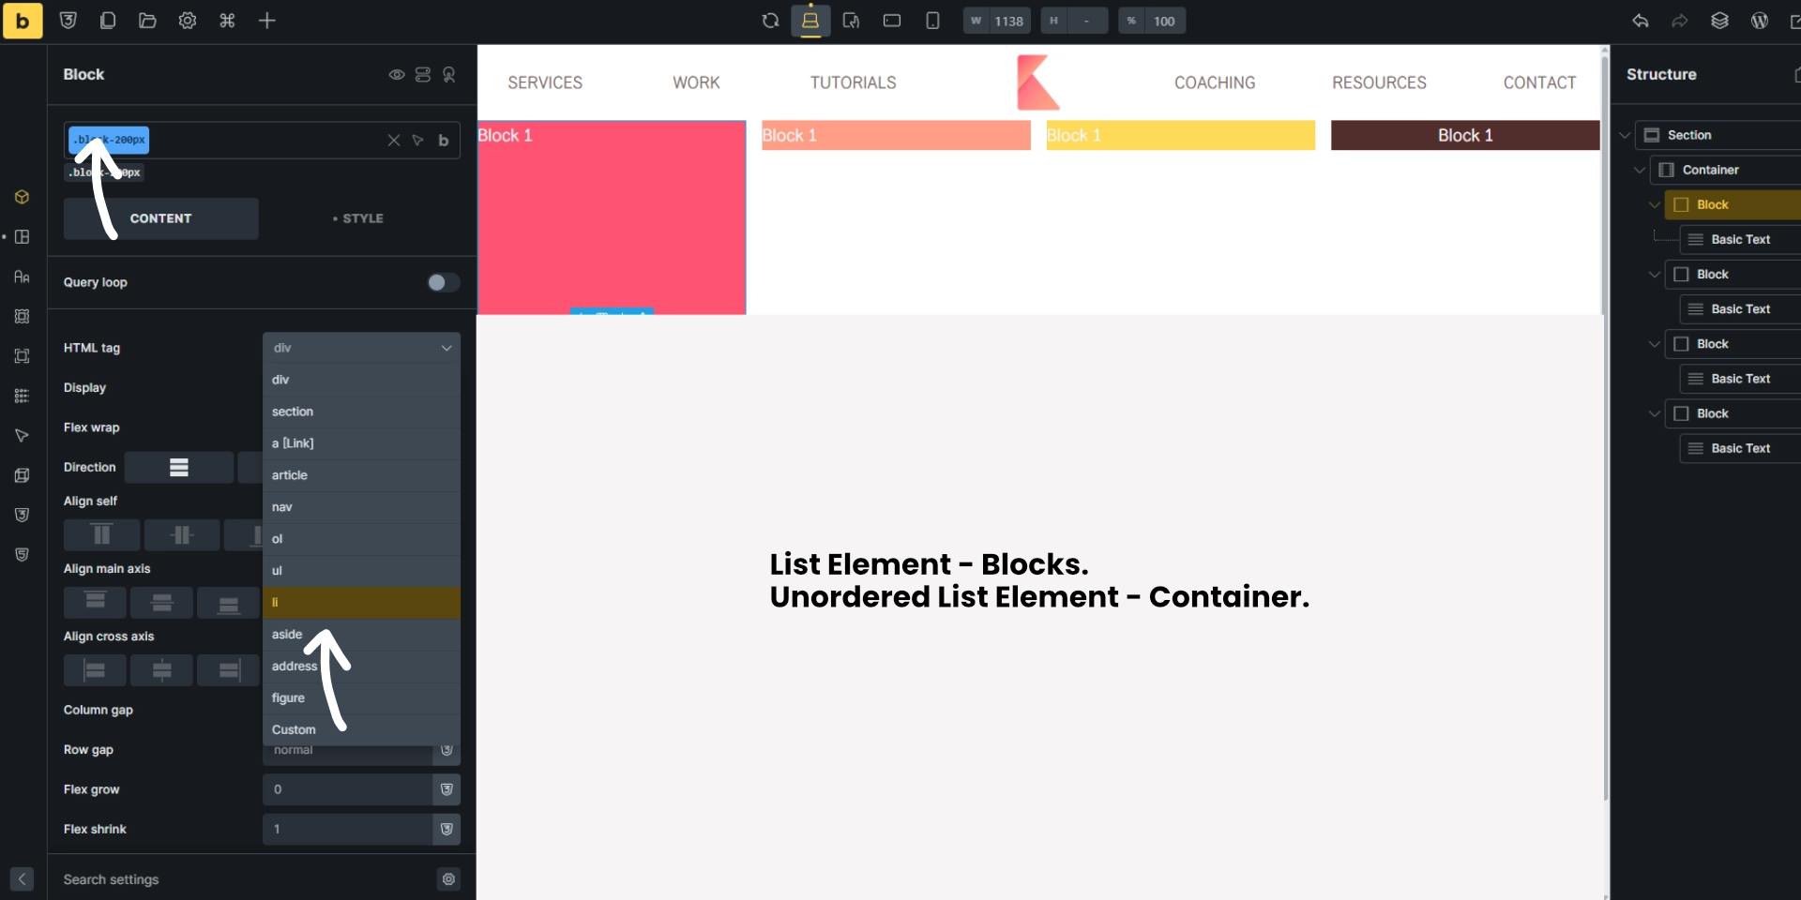
Task: Click the undo arrow in top bar
Action: pyautogui.click(x=1642, y=21)
